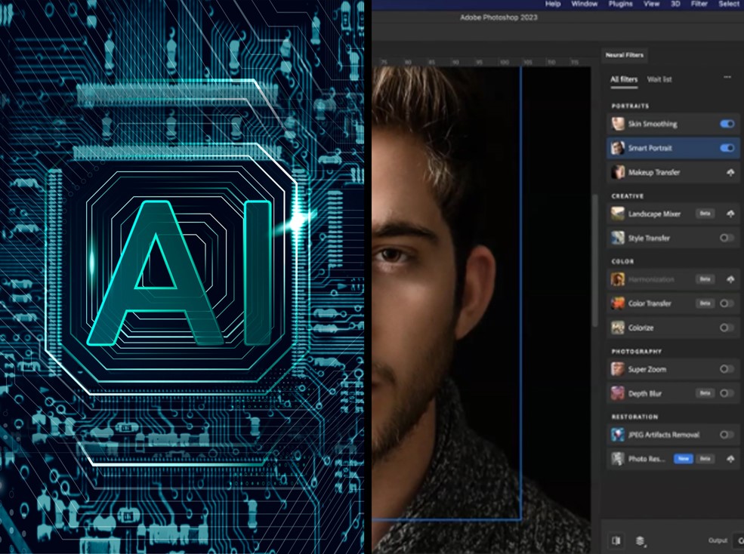Viewport: 744px width, 554px height.
Task: Select the Style Transfer filter label
Action: 649,238
